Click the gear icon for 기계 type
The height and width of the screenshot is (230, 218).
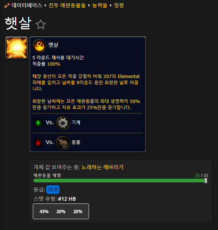63,123
